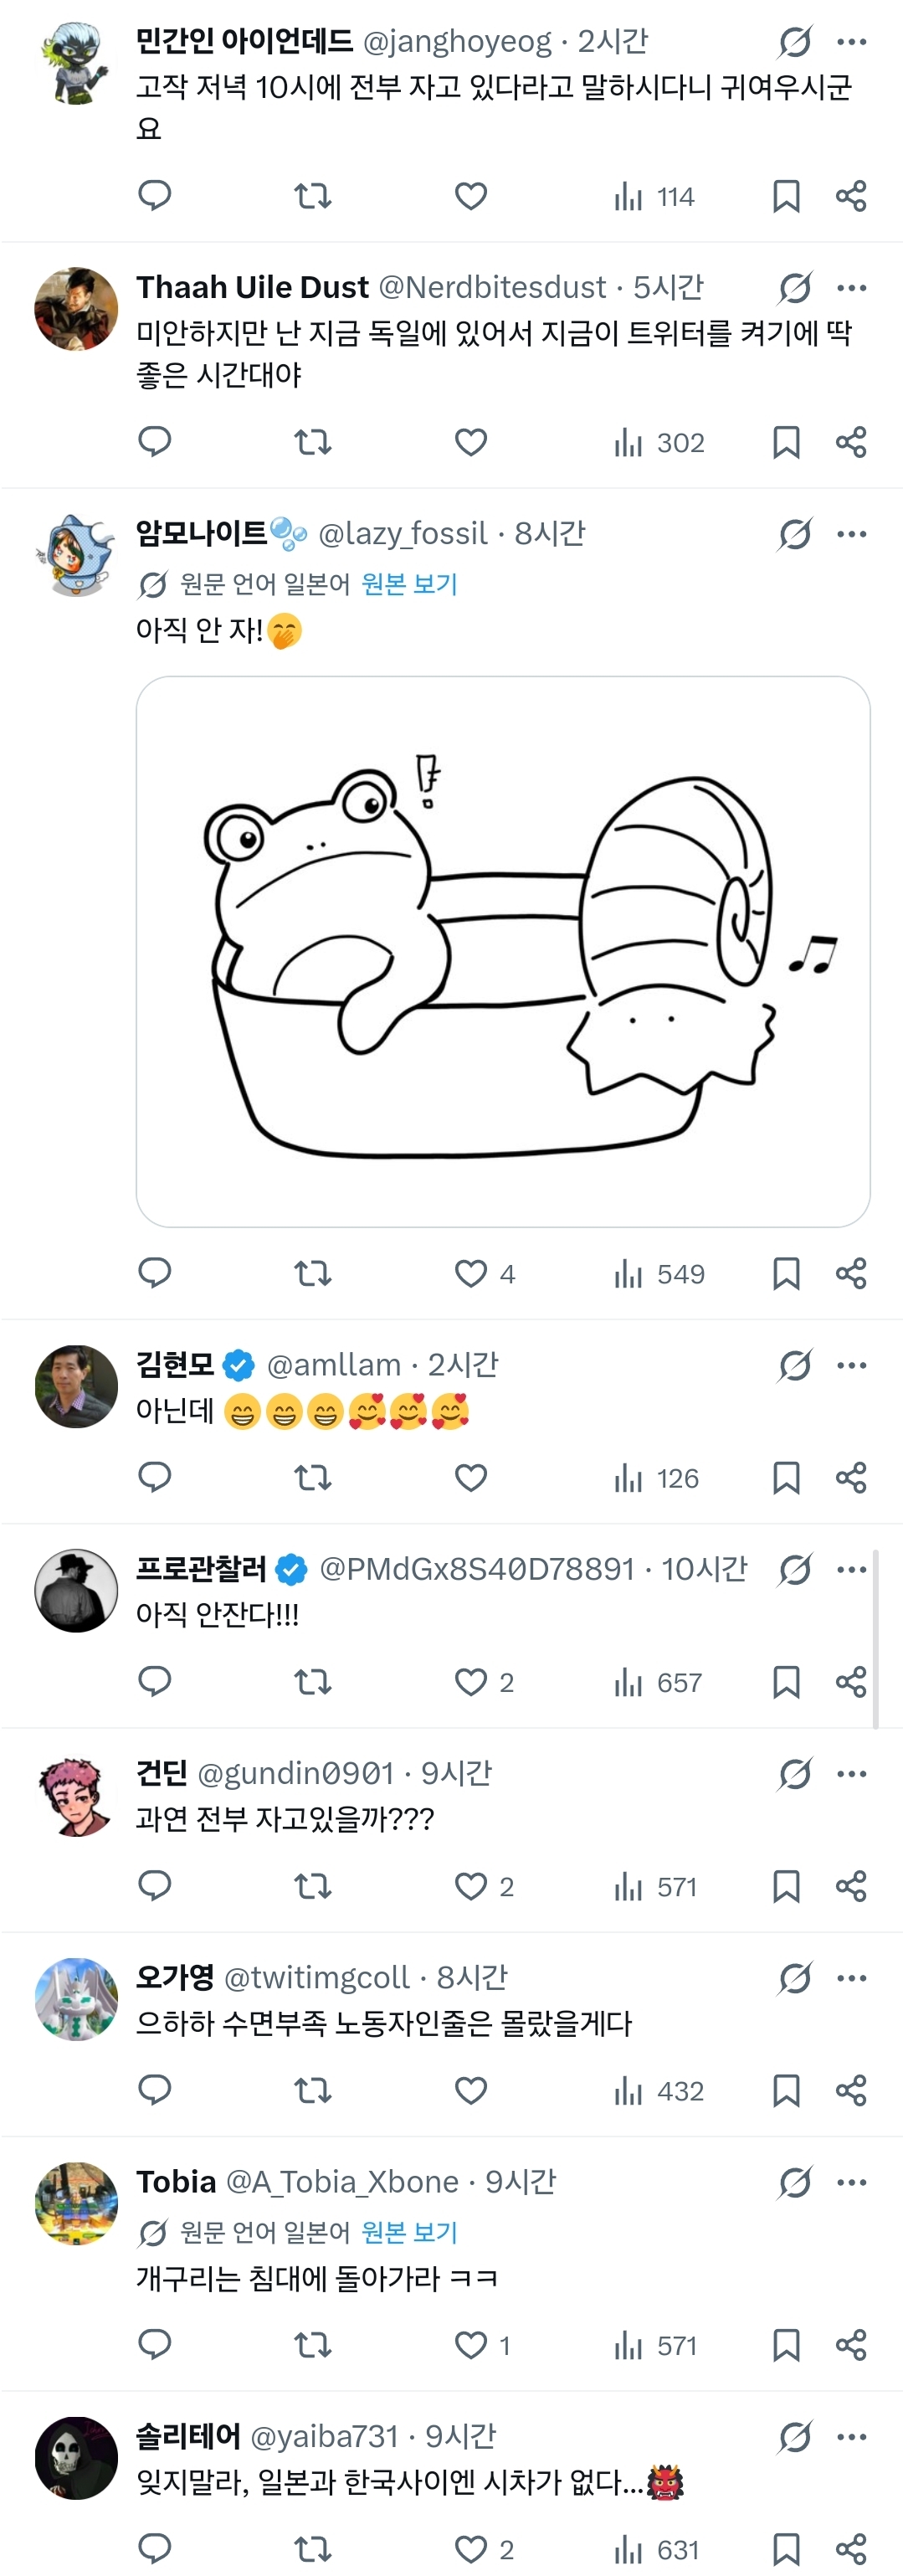
Task: Click the page scrollbar thumb
Action: [x=876, y=1638]
